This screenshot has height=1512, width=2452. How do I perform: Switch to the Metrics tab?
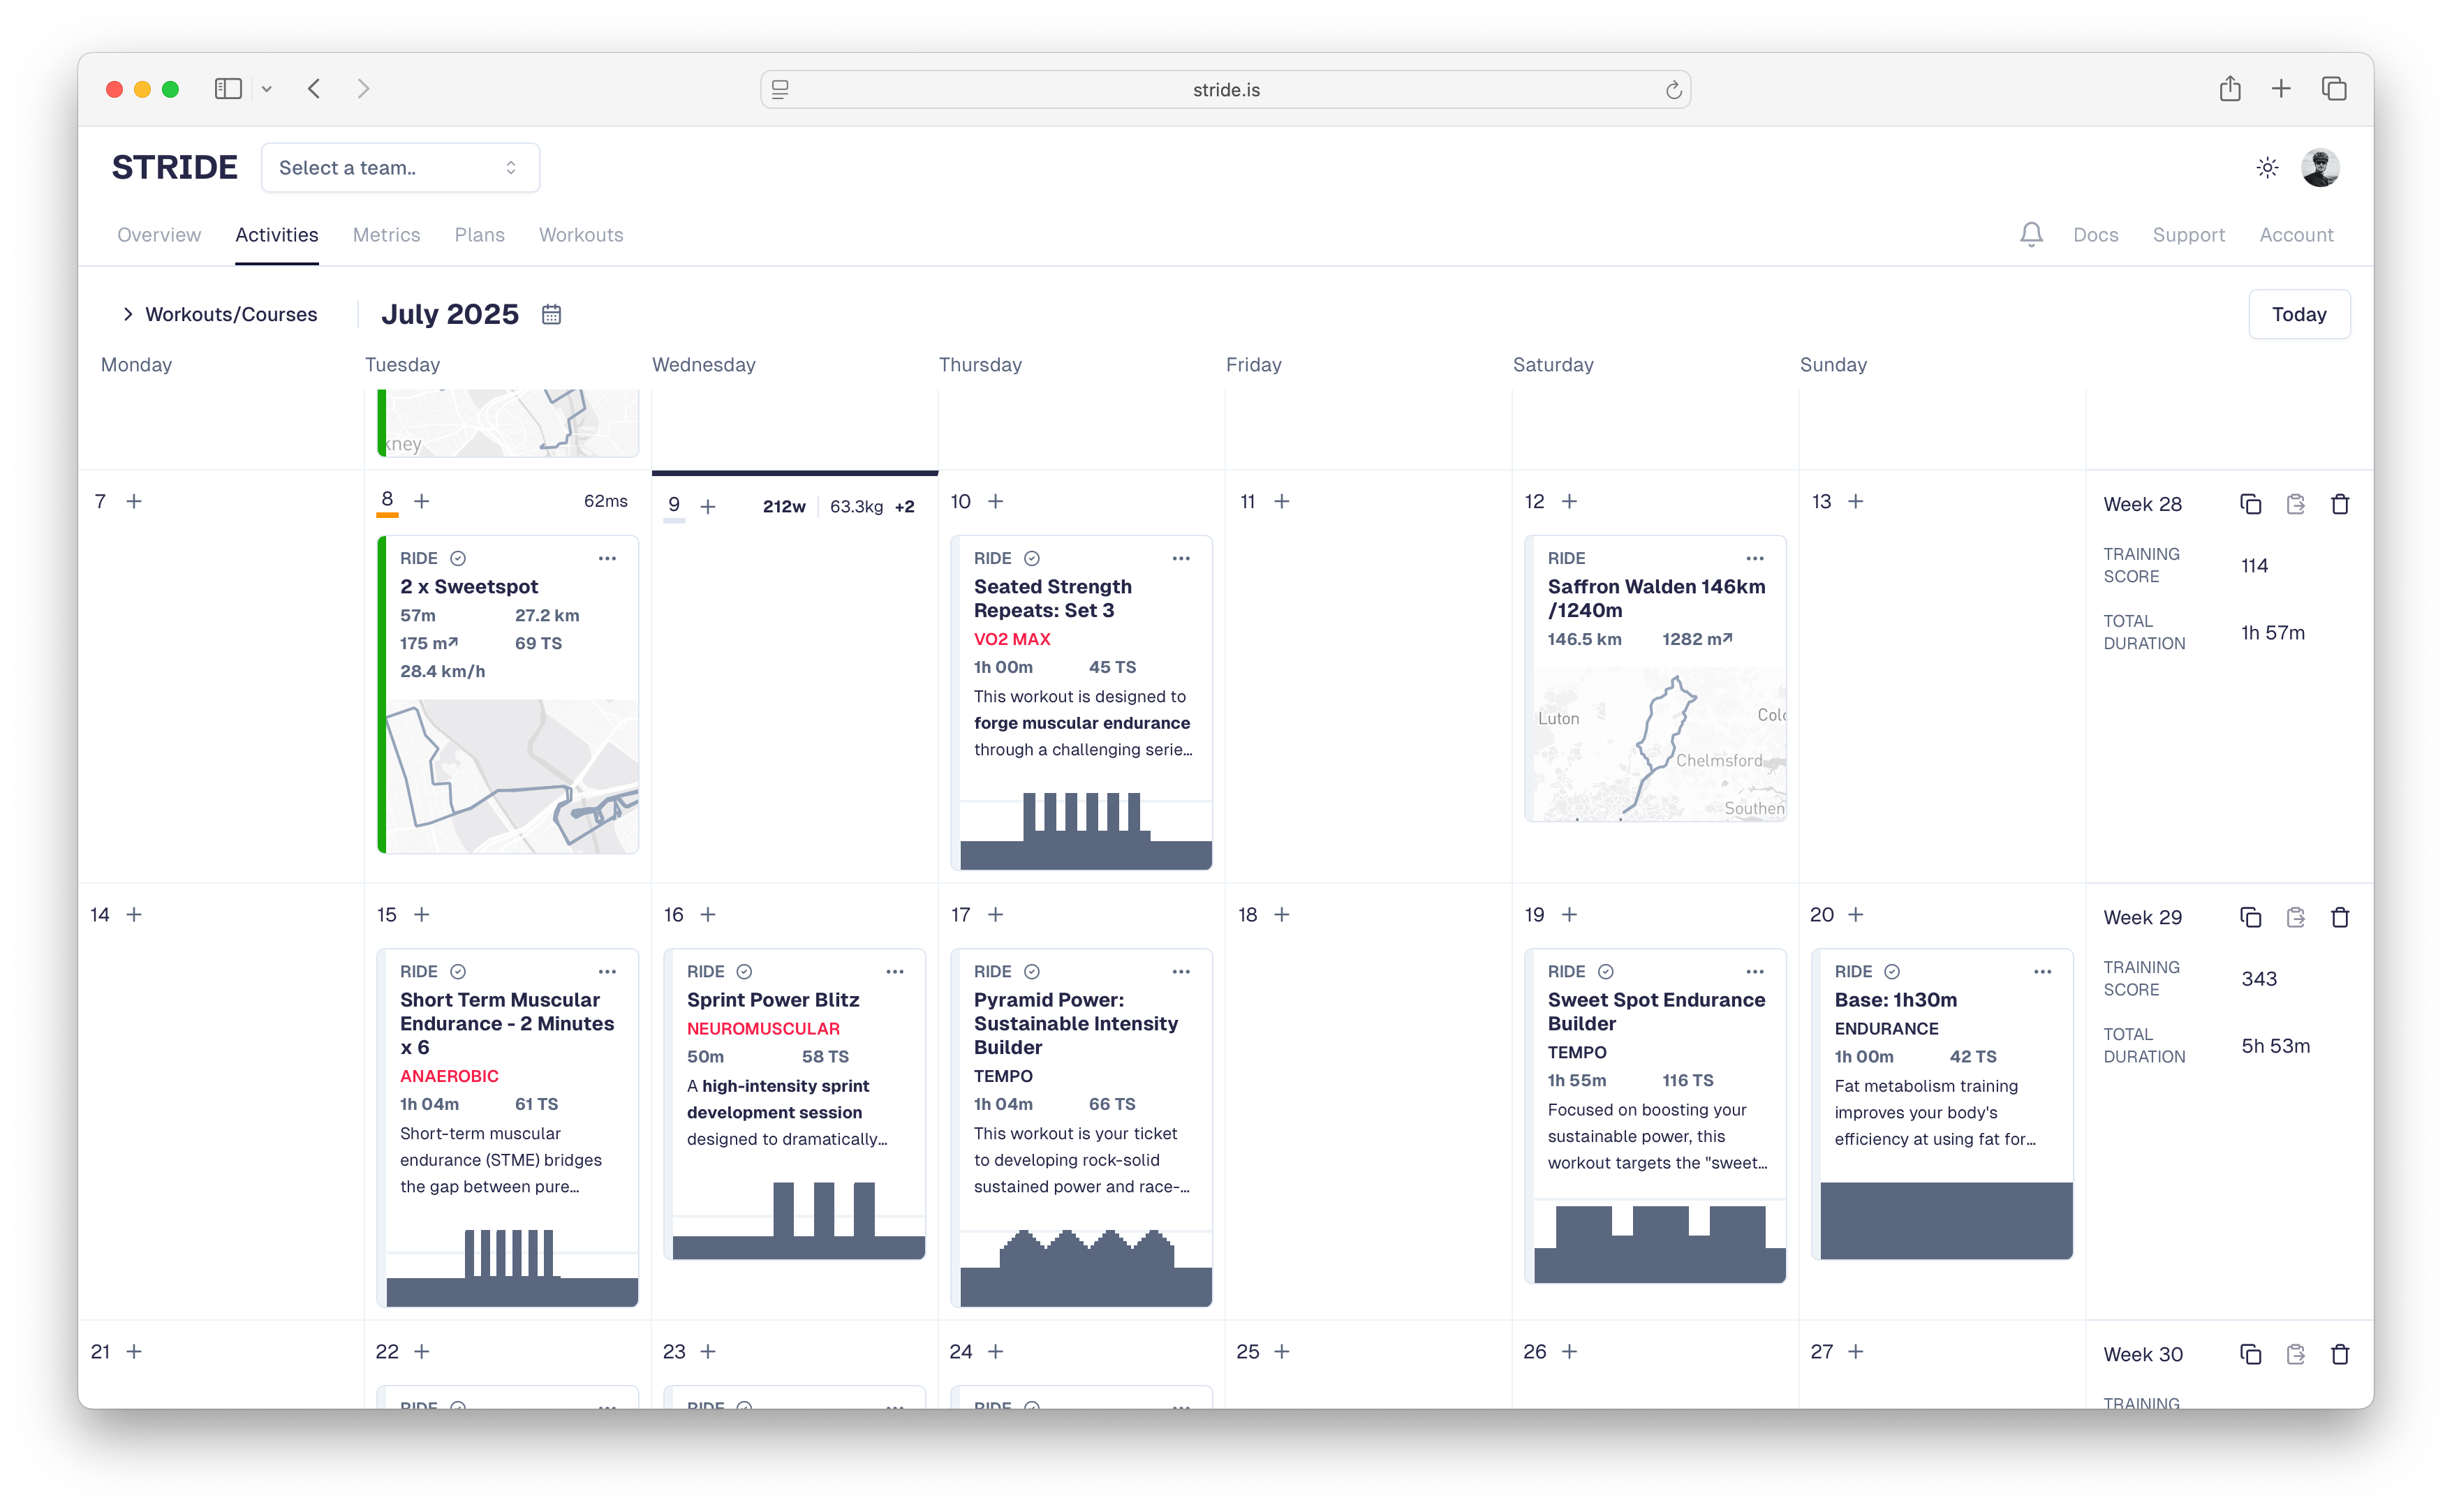pos(387,235)
